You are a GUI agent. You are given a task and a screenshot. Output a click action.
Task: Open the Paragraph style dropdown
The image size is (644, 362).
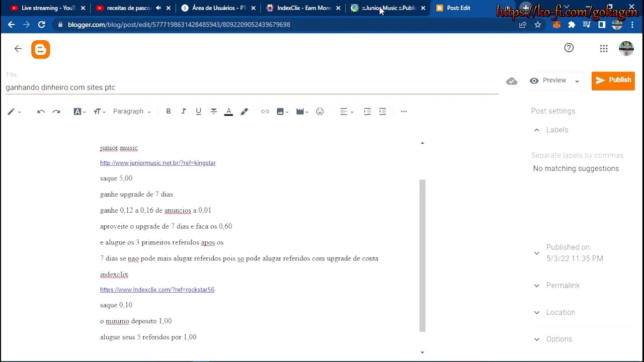pyautogui.click(x=132, y=112)
